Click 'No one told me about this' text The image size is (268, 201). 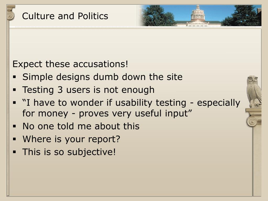81,126
